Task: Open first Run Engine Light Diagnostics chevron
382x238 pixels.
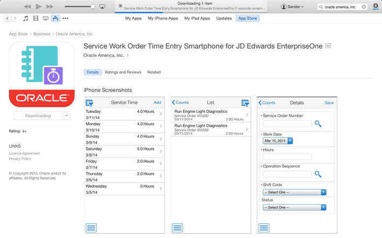Action: pyautogui.click(x=247, y=115)
